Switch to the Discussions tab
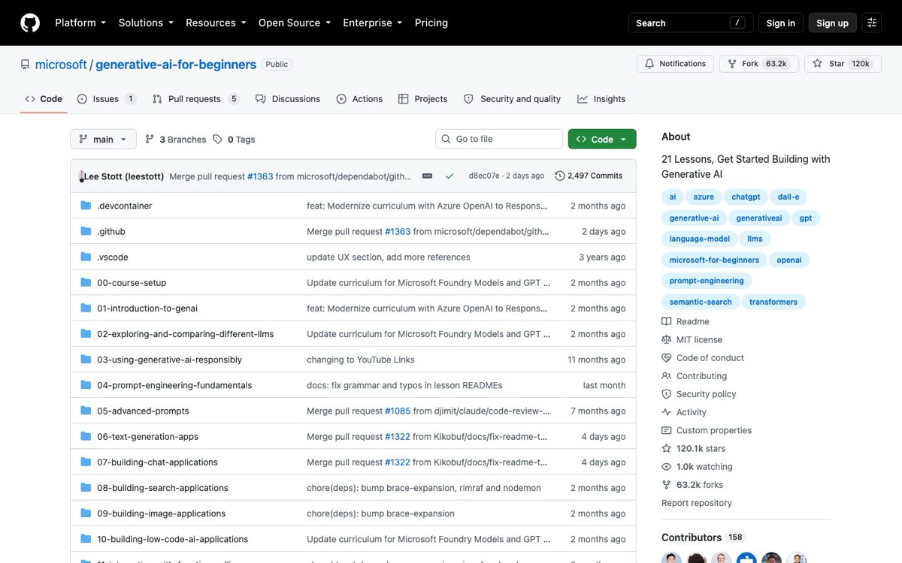 (288, 99)
